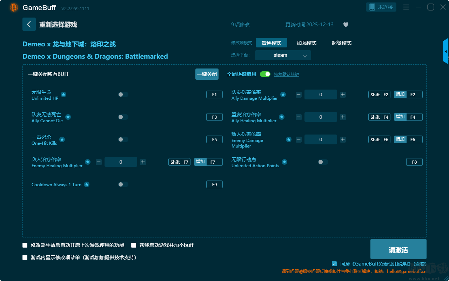This screenshot has width=449, height=281.
Task: Click star icon beside Unlimited Action Points
Action: pos(284,162)
